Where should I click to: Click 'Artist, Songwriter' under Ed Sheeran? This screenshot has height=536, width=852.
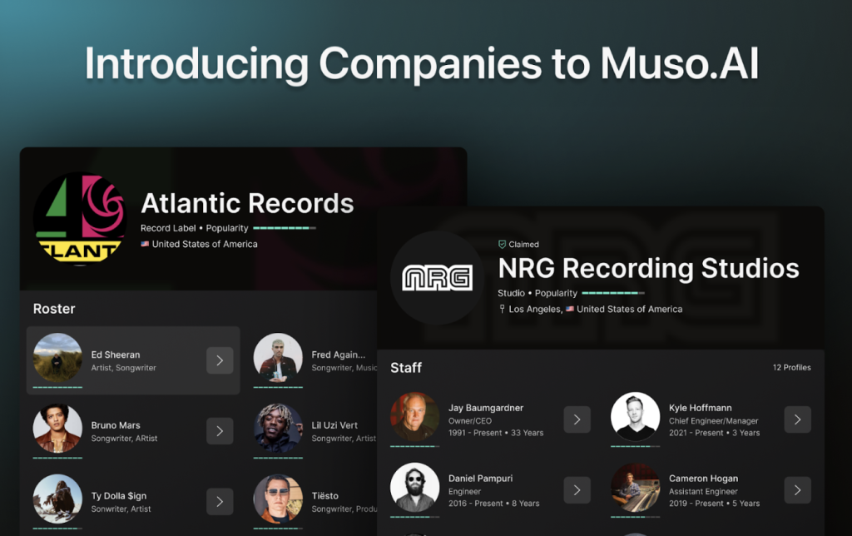tap(123, 368)
